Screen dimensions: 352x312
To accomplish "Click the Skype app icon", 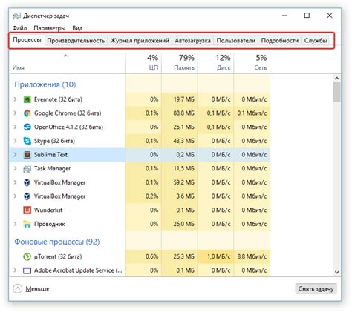I will click(27, 141).
